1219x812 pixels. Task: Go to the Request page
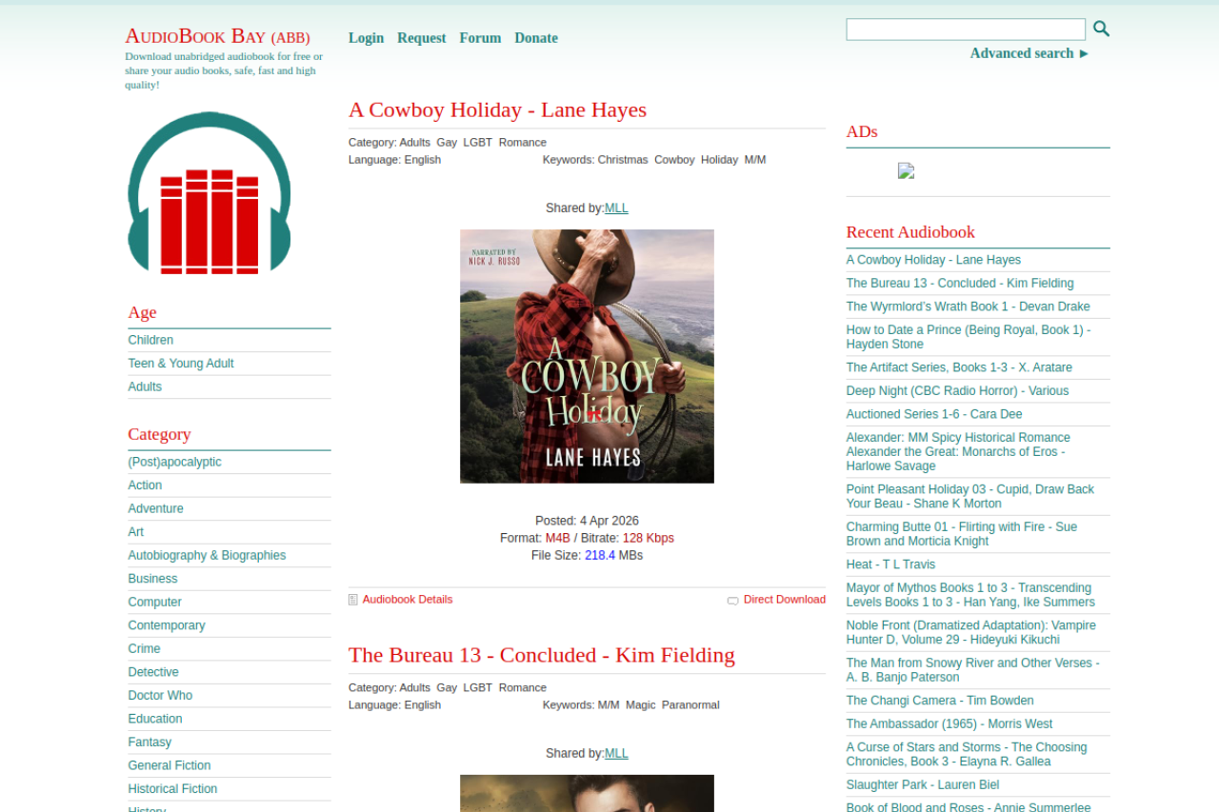click(421, 38)
